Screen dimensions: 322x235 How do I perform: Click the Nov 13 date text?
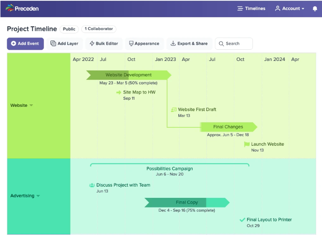[x=258, y=150]
